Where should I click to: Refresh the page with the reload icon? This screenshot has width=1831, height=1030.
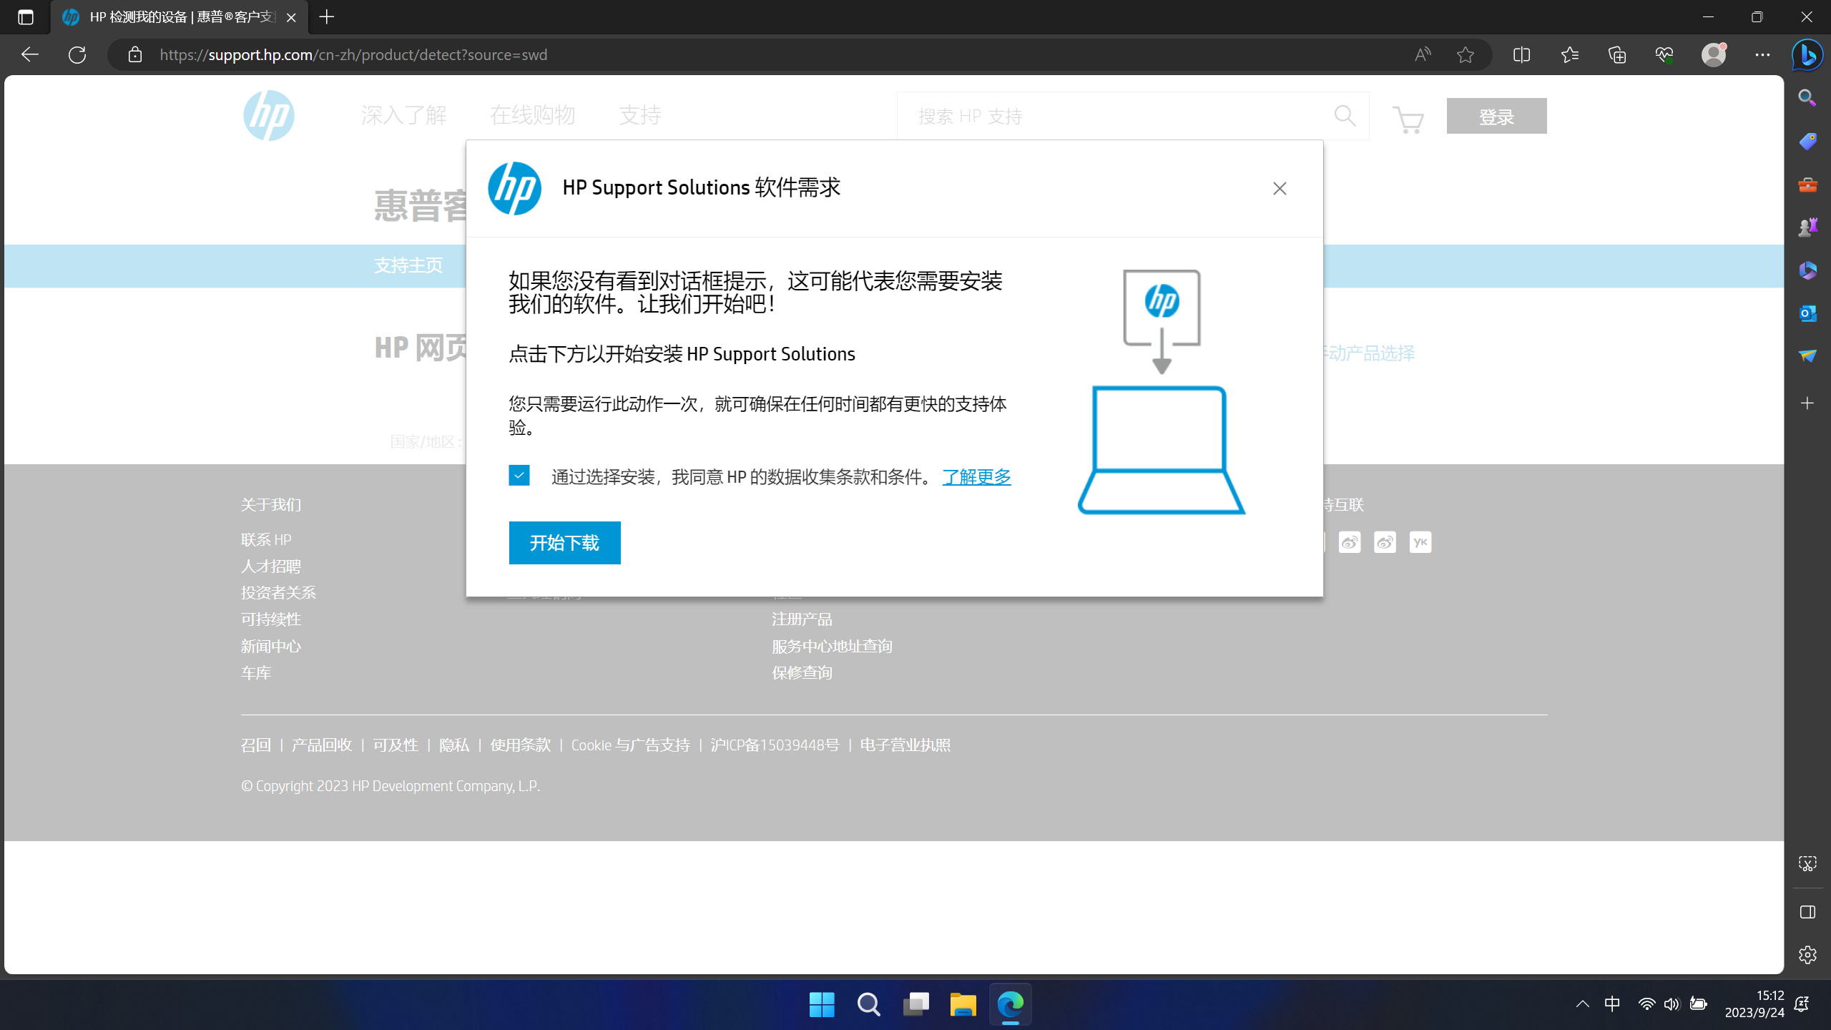[x=77, y=54]
